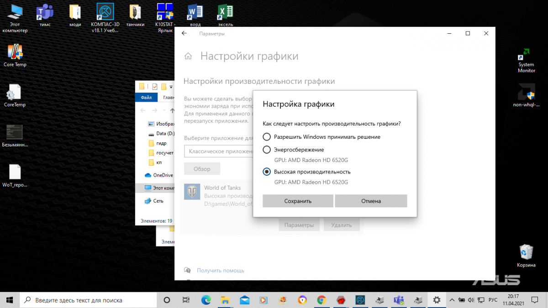The image size is (548, 308).
Task: Select 'ворд' Word desktop shortcut
Action: pyautogui.click(x=195, y=15)
